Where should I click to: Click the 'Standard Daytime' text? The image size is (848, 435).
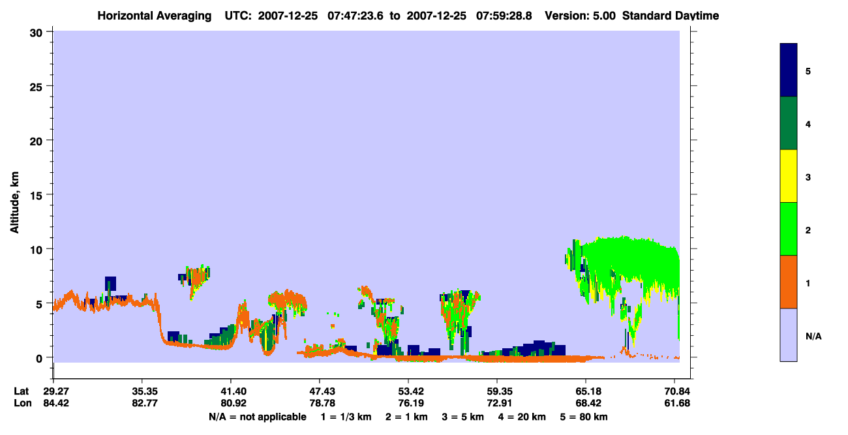tap(671, 16)
